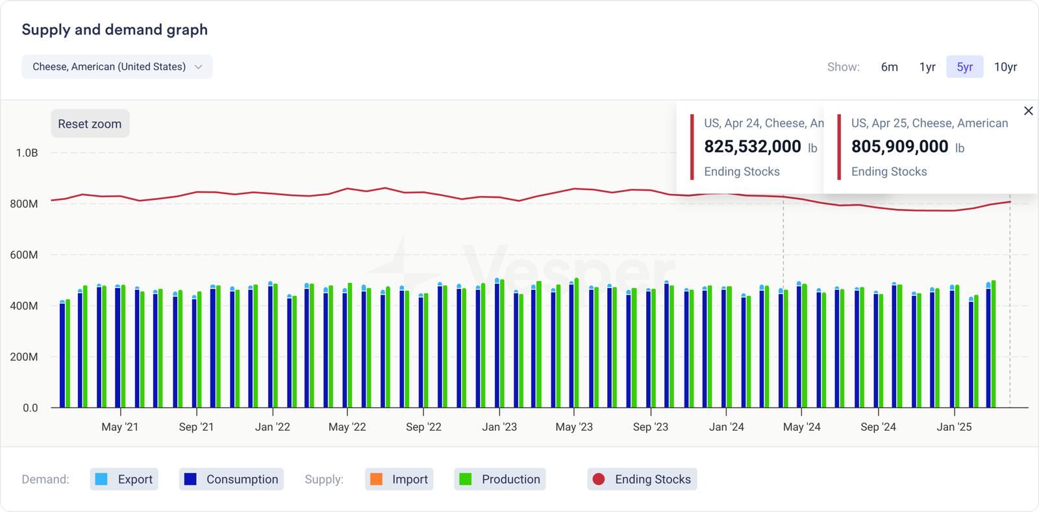The width and height of the screenshot is (1039, 512).
Task: Click the red Ending Stocks circle icon
Action: point(599,480)
